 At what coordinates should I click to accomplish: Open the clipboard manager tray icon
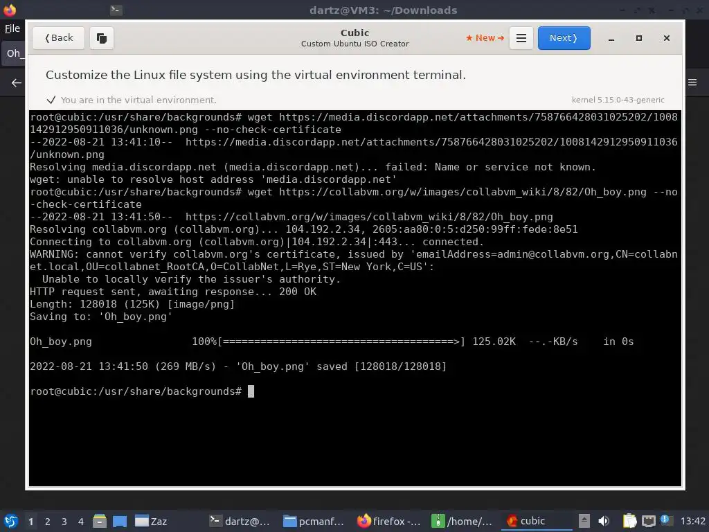tap(630, 521)
